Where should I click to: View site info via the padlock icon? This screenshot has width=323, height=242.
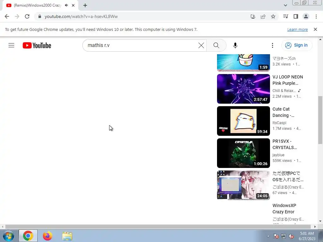coord(40,16)
